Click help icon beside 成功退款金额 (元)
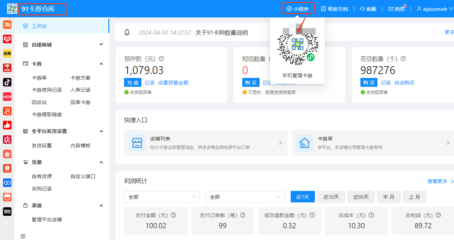454x240 pixels. coord(312,215)
